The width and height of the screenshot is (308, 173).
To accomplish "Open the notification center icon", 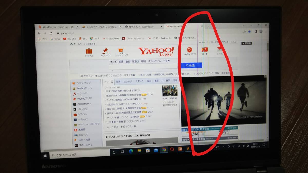I will (264, 145).
